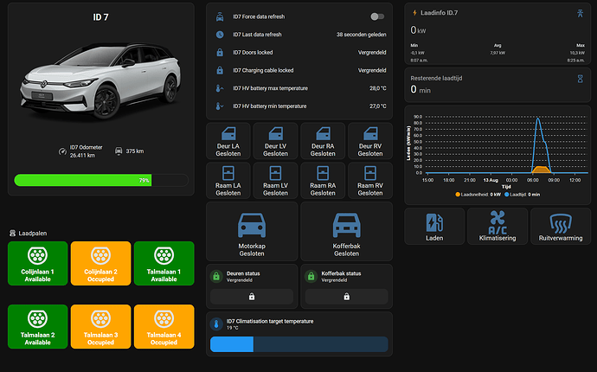The image size is (597, 372).
Task: Click the Min -0,1 kW statistic
Action: click(419, 53)
